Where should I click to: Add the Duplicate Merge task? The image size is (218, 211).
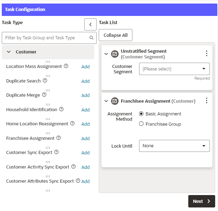(86, 95)
